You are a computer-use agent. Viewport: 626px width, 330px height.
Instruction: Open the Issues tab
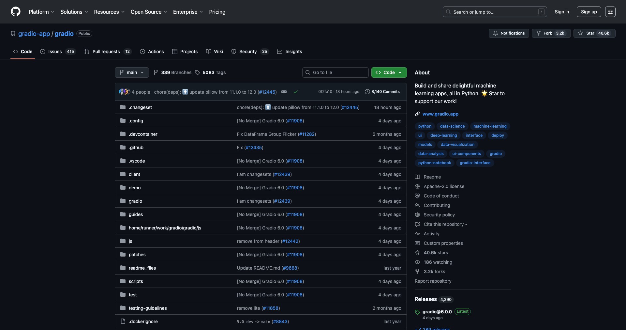tap(58, 52)
